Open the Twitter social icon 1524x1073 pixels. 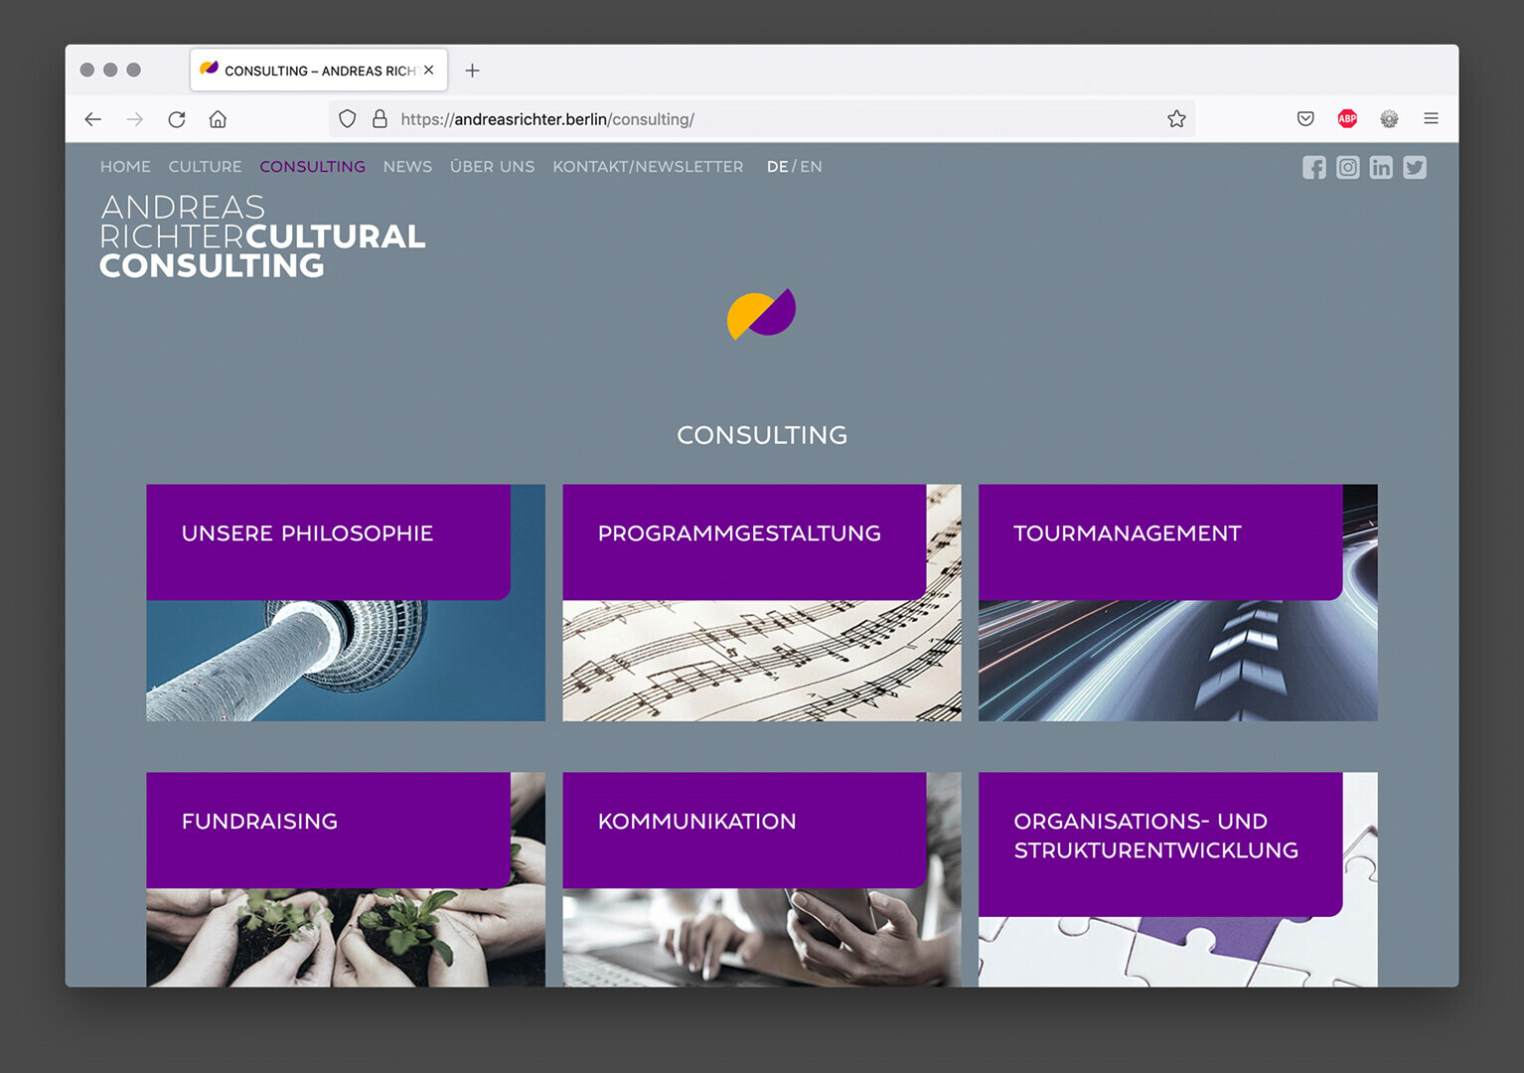[1415, 168]
